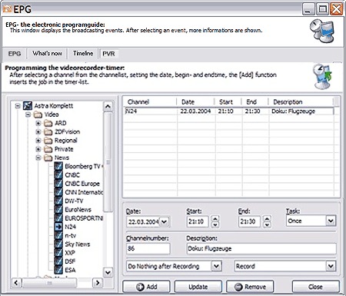346x296 pixels.
Task: Click the Add button
Action: (146, 287)
